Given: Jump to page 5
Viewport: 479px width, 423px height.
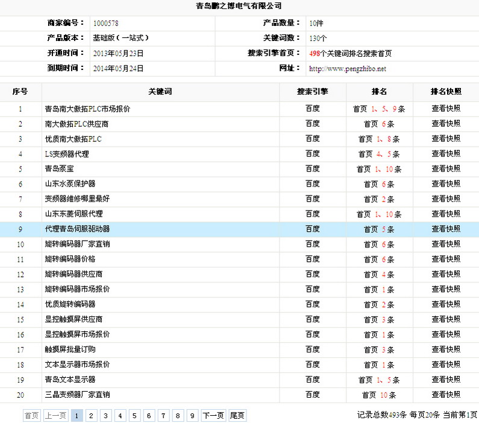Looking at the screenshot, I should pyautogui.click(x=134, y=415).
